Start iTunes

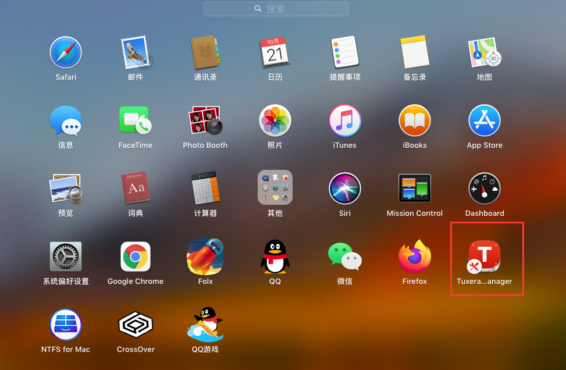point(345,120)
